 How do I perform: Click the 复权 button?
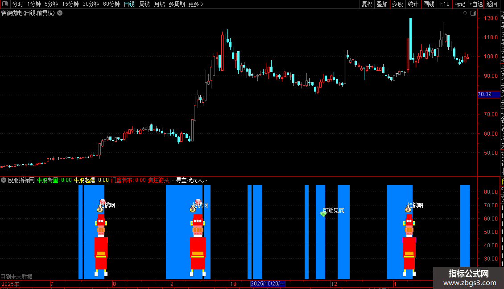pos(367,4)
